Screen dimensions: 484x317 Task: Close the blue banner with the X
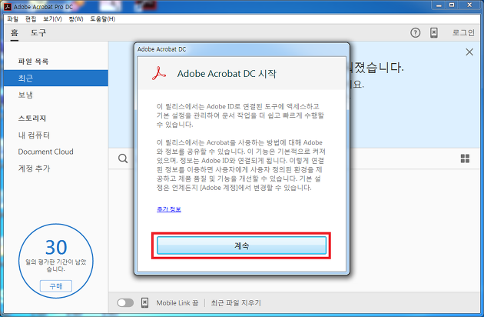(469, 52)
